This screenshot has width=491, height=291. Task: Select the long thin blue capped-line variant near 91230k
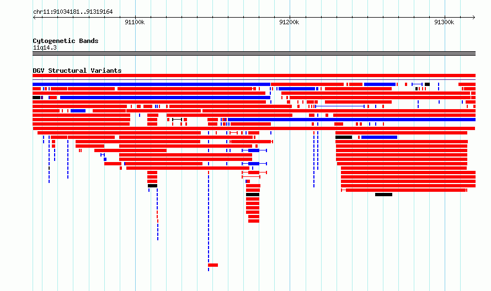(x=340, y=106)
